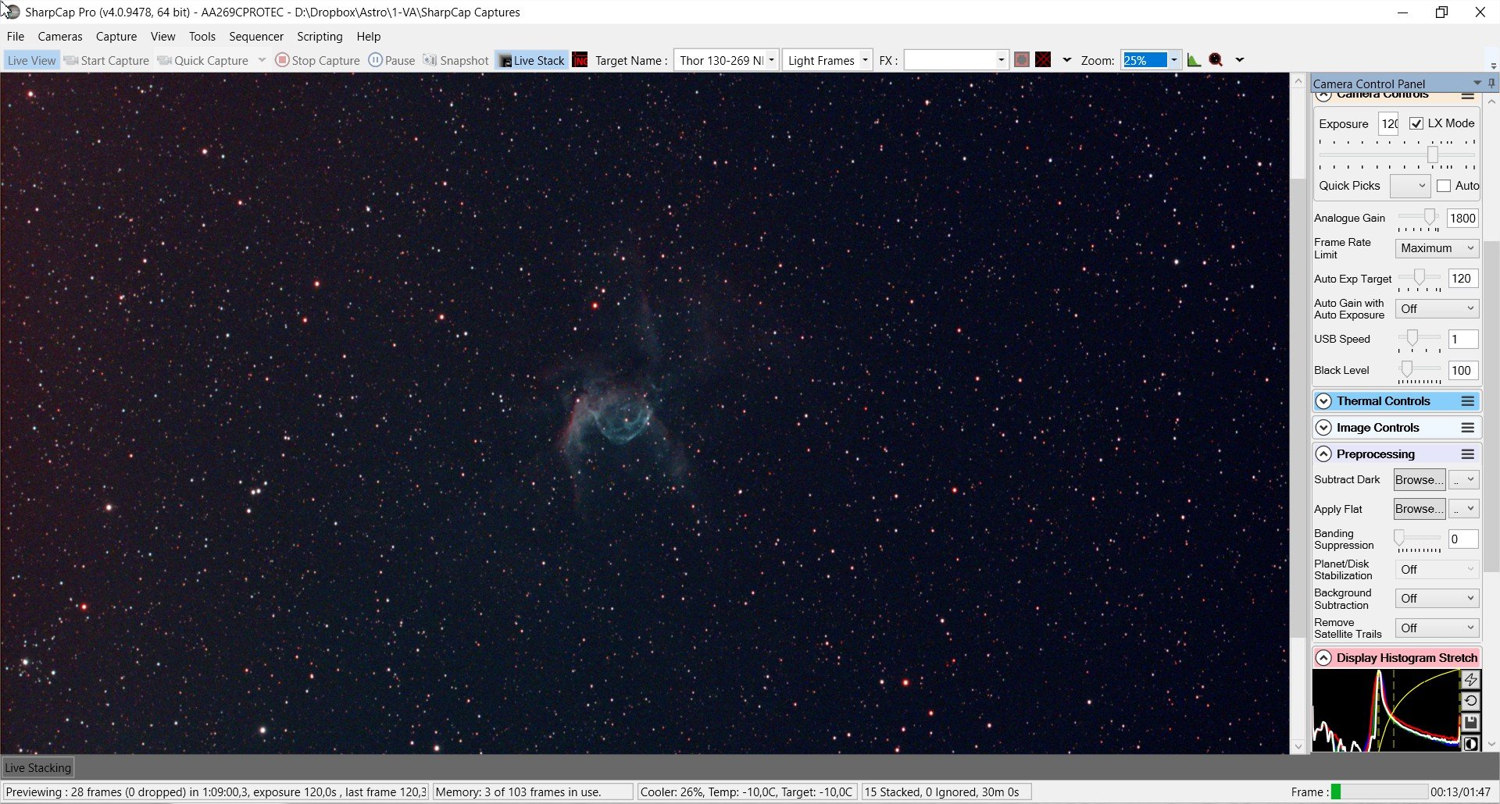
Task: Click the Auto Exp Target value field
Action: click(1462, 279)
